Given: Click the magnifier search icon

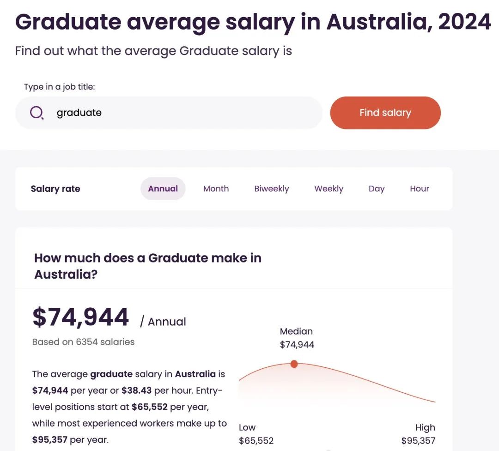Looking at the screenshot, I should [x=37, y=113].
